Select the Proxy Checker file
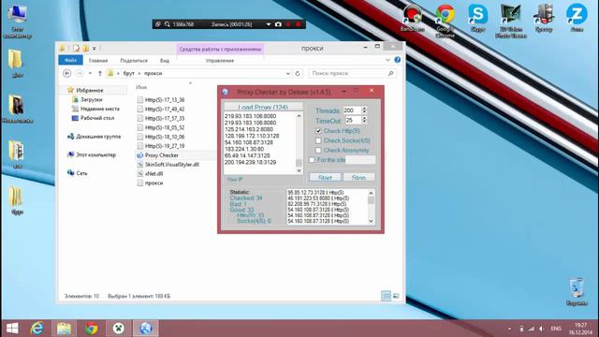The width and height of the screenshot is (599, 337). (x=162, y=155)
